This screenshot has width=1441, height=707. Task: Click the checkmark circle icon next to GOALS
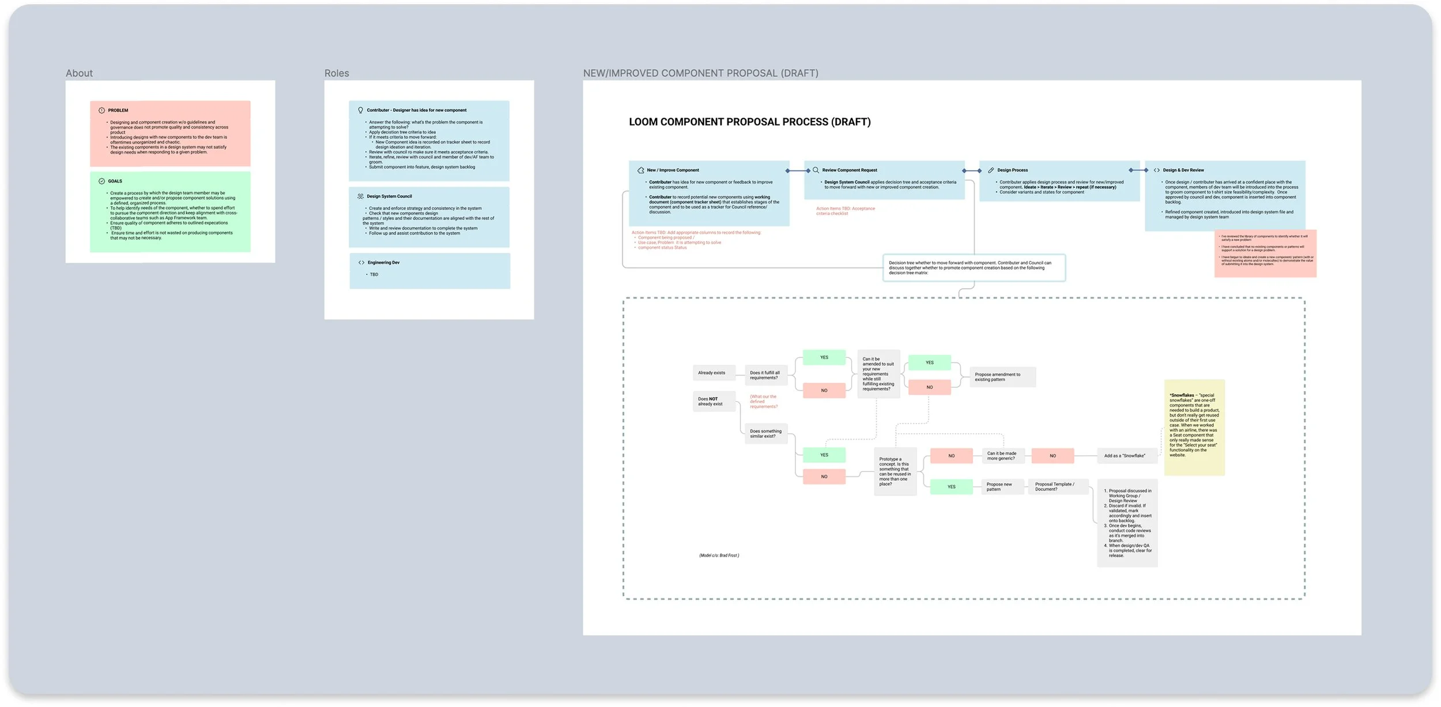(x=101, y=182)
